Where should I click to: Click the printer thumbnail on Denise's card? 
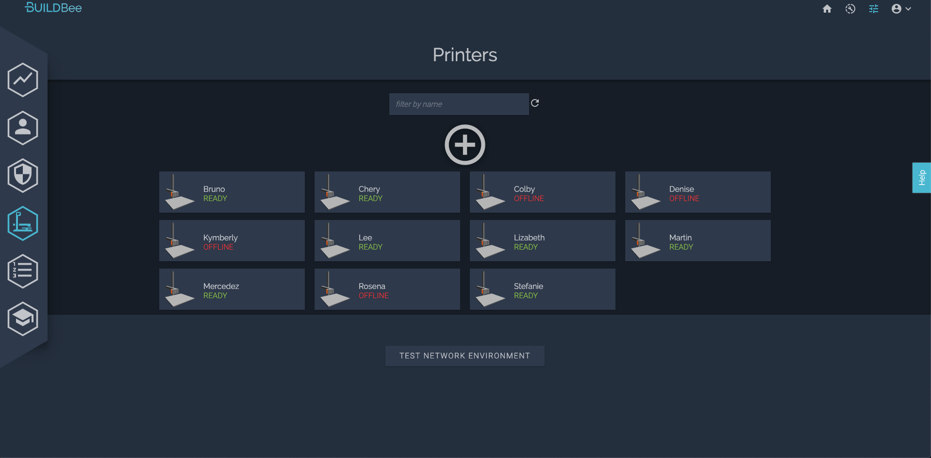(646, 192)
